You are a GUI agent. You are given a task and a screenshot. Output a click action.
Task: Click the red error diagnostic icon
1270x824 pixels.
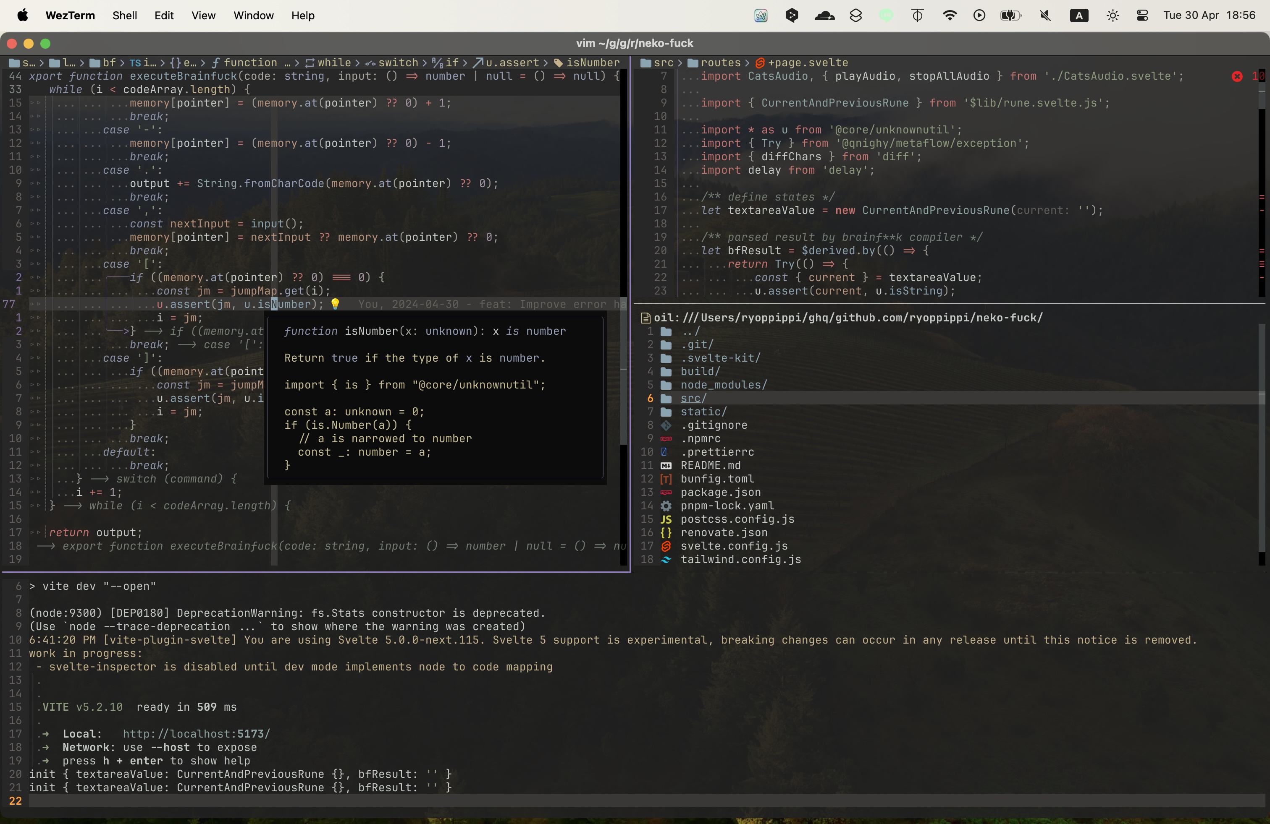pyautogui.click(x=1237, y=76)
